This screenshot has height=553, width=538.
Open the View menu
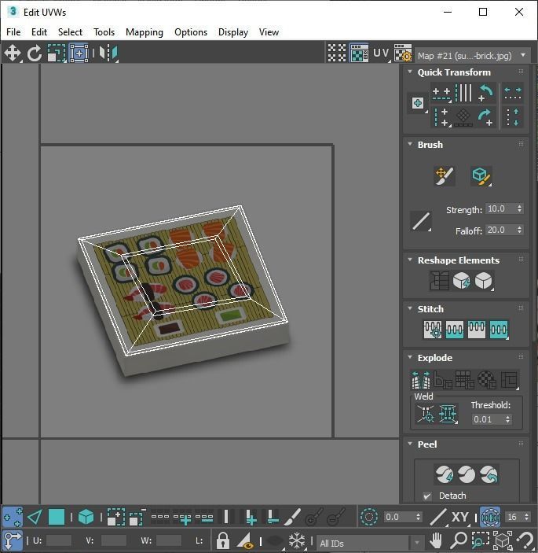(x=269, y=32)
